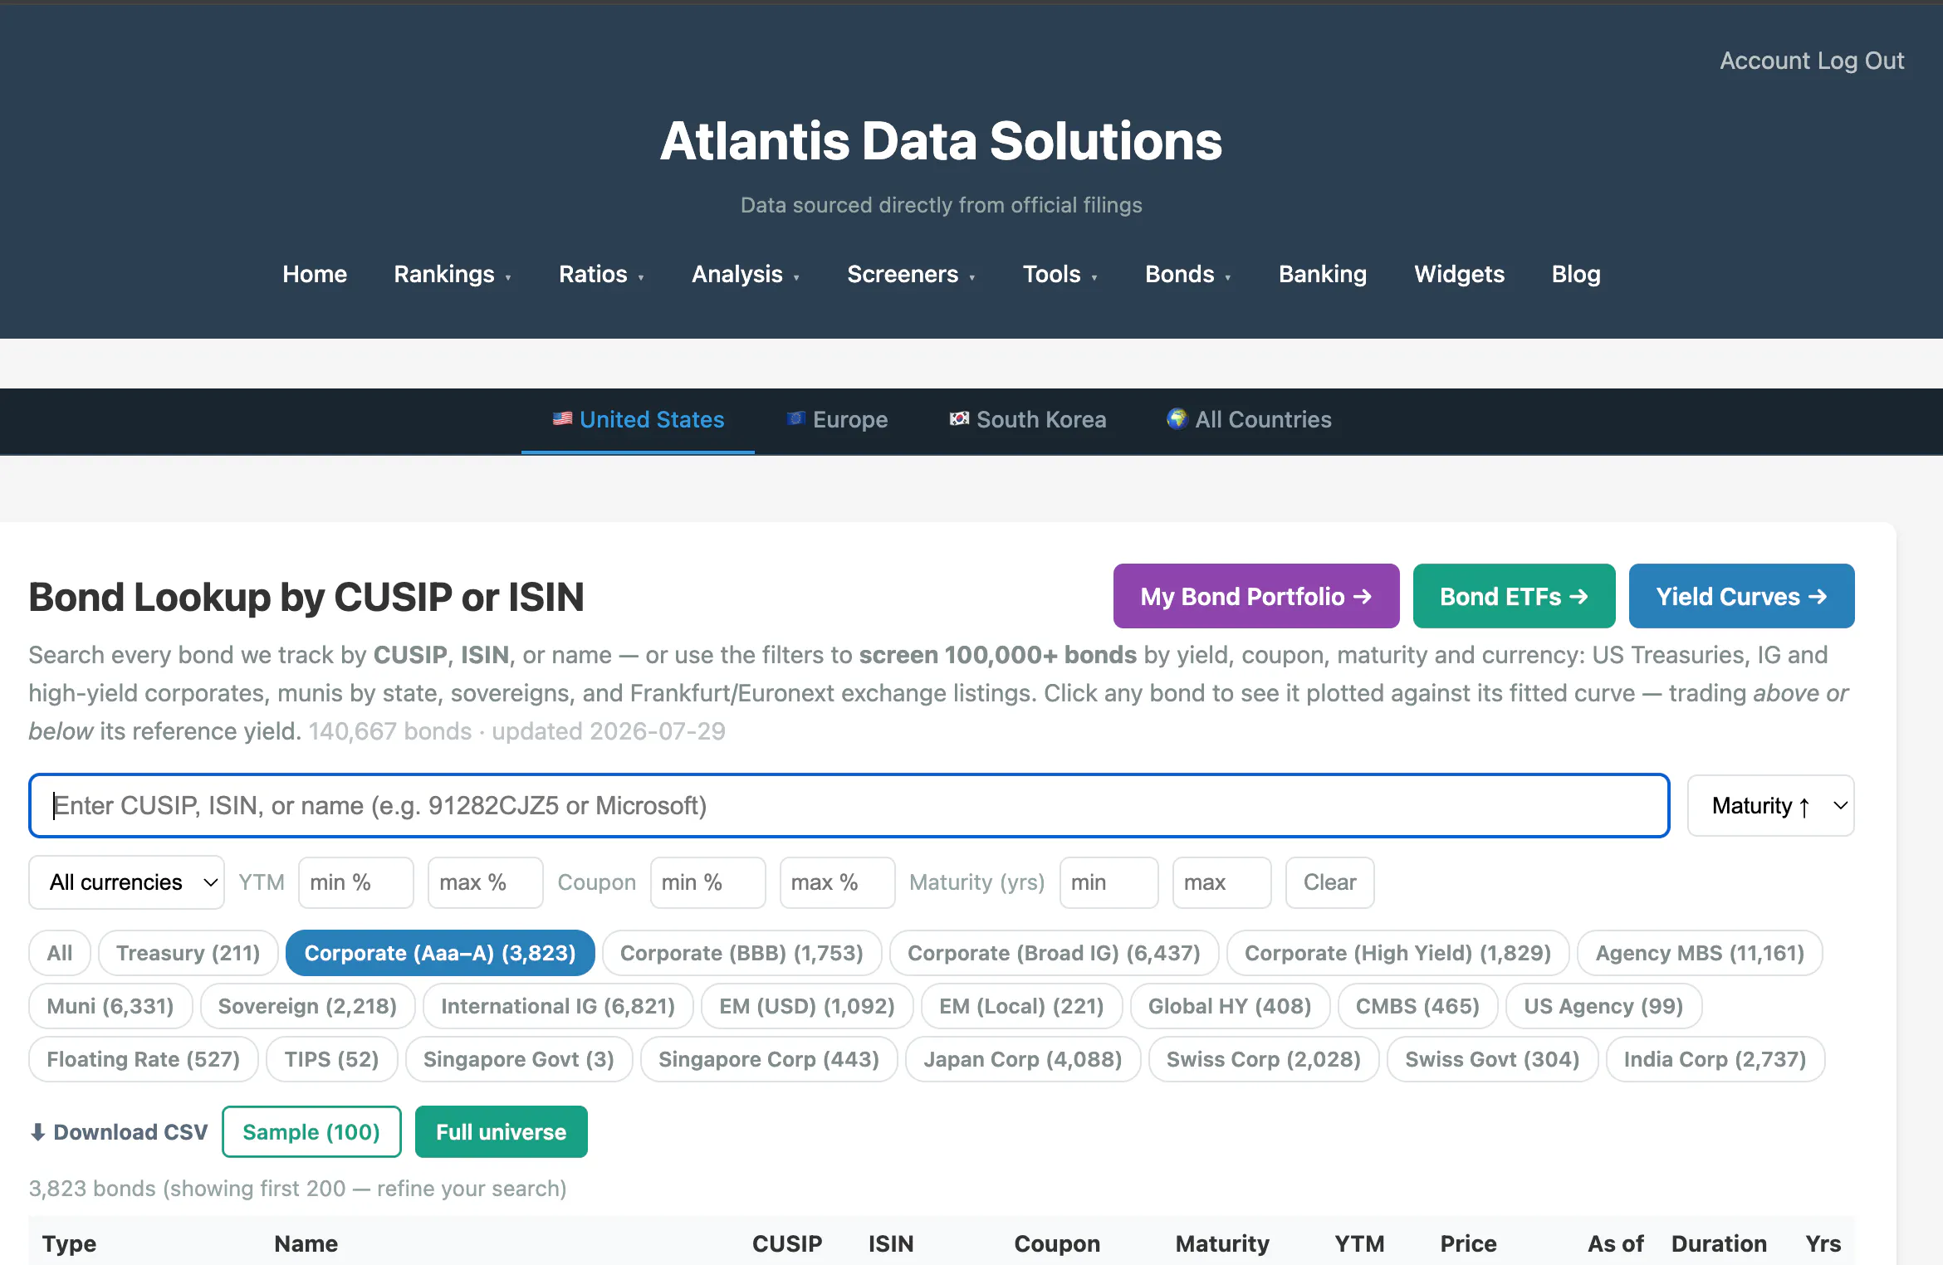Filter by EM (Local) (221)

point(1021,1006)
